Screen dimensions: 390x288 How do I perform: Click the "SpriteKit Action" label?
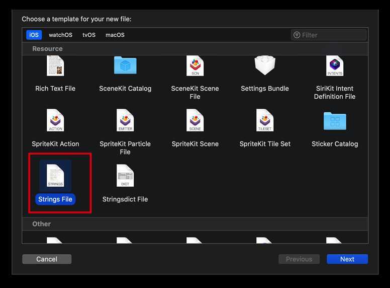point(55,144)
